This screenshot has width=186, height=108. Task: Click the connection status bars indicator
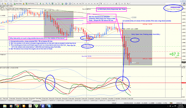171,103
